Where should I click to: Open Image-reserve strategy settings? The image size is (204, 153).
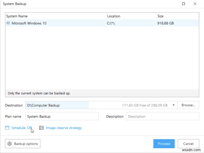point(64,128)
